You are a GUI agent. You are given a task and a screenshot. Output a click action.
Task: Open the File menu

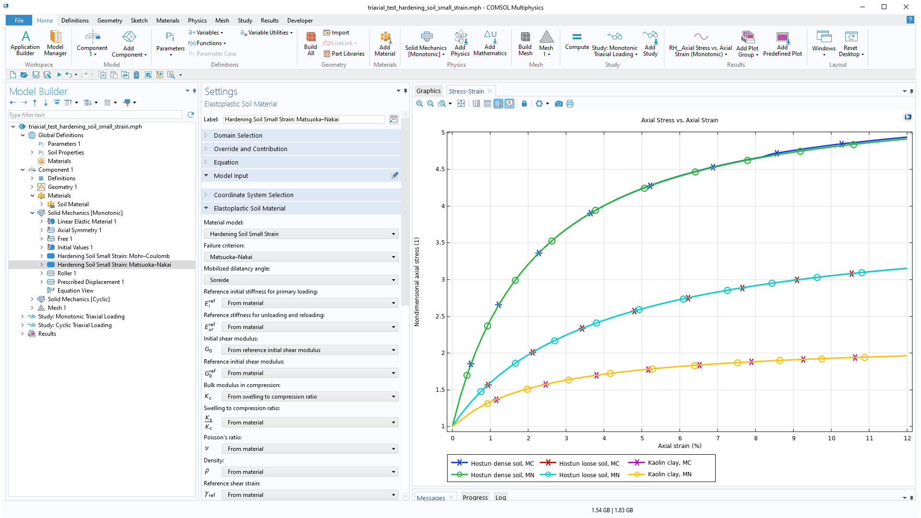click(19, 21)
